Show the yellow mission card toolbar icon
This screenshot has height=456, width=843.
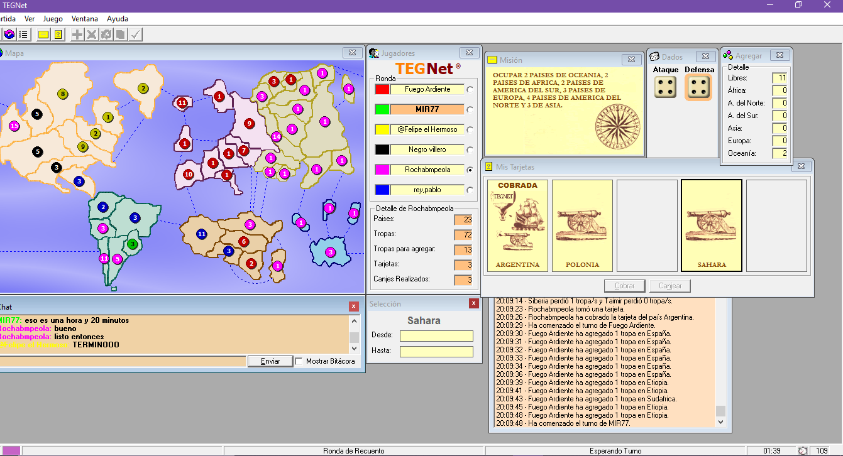[x=43, y=34]
